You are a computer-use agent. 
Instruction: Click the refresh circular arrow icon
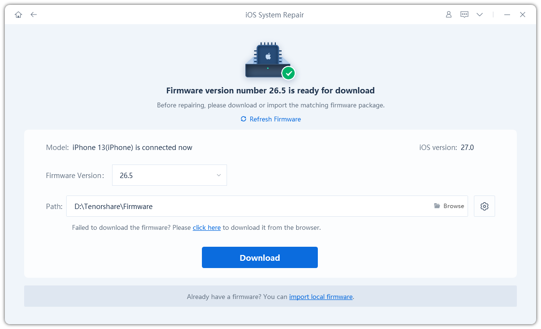[x=243, y=119]
